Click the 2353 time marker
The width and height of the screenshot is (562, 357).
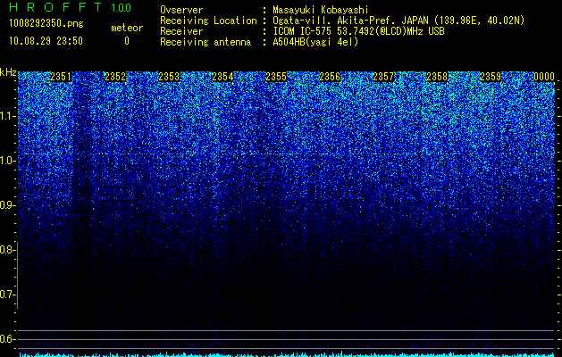169,77
